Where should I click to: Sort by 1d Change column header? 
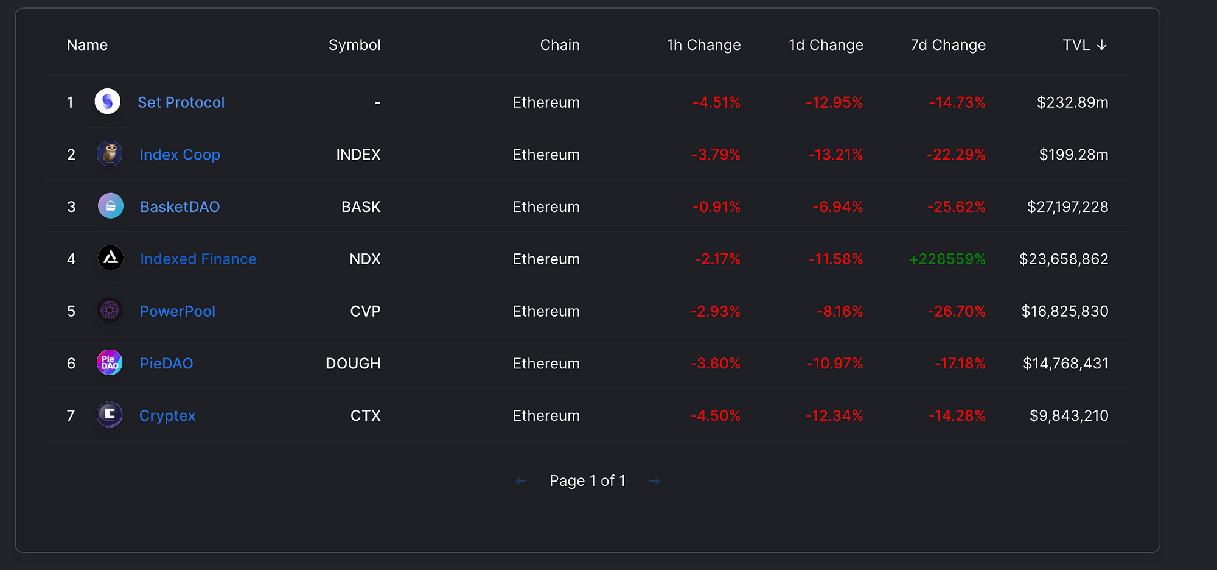[826, 45]
